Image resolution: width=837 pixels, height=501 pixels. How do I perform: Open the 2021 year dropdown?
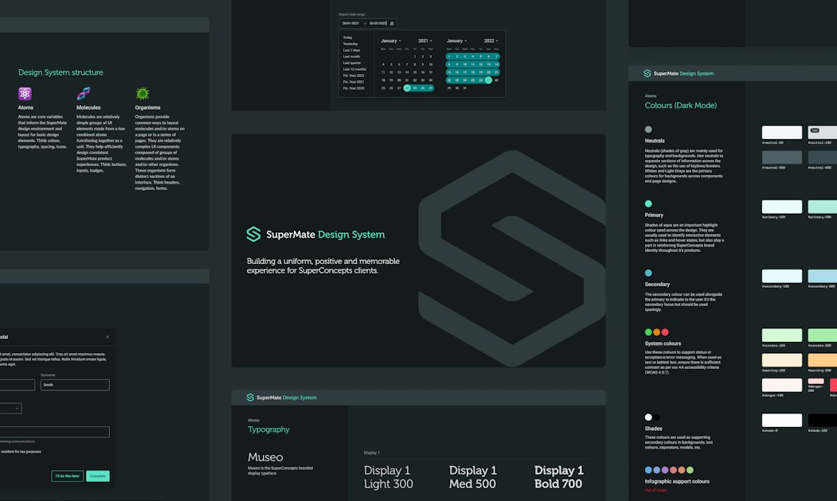(x=425, y=41)
